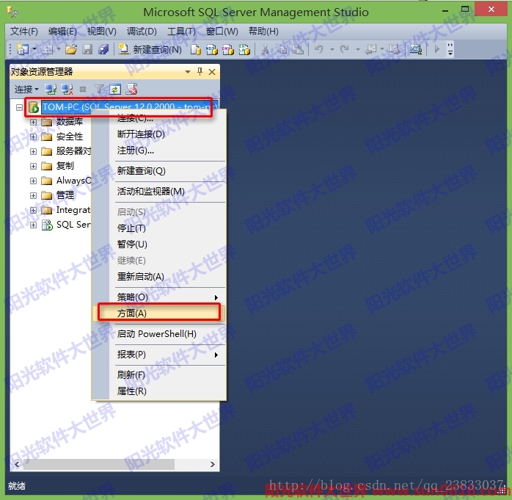Screen dimensions: 512x500
Task: Open the New Project dropdown arrow
Action: 34,49
